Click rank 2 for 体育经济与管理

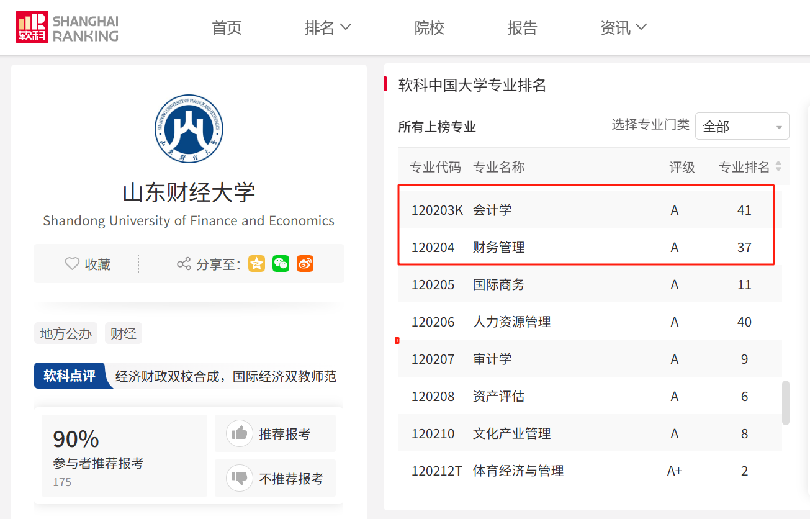point(744,471)
